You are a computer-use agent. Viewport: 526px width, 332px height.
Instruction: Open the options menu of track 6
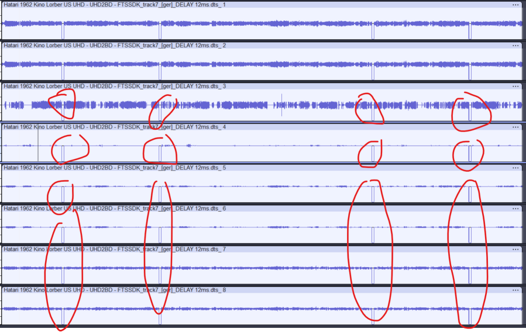(x=515, y=209)
